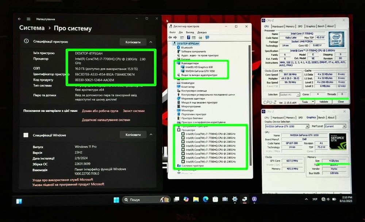Click the update driver icon with green arrow
Screen dimensions: 365x222
click(x=200, y=37)
